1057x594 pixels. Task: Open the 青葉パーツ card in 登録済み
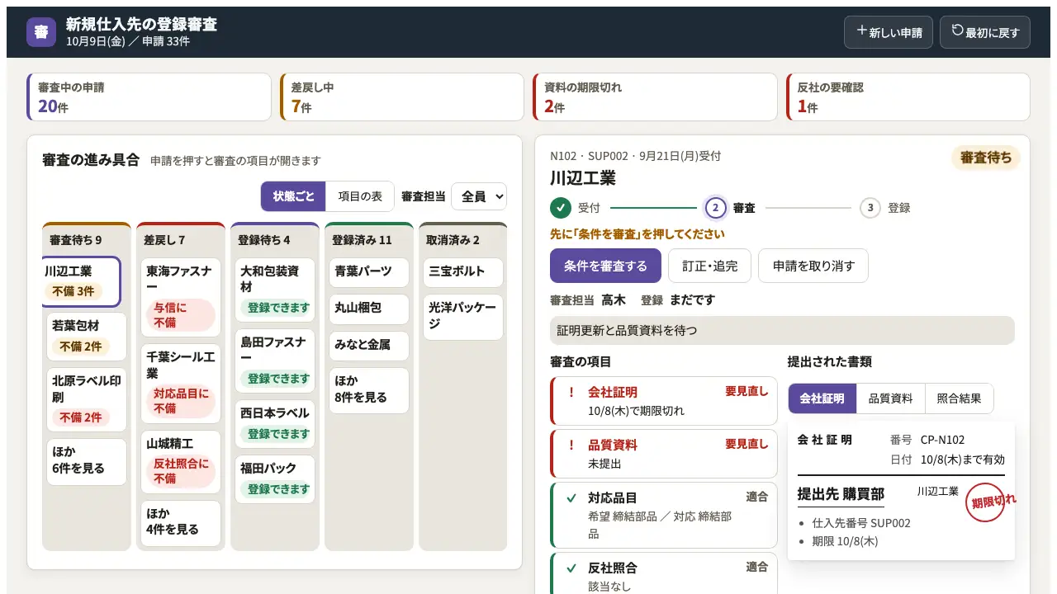[x=369, y=272]
